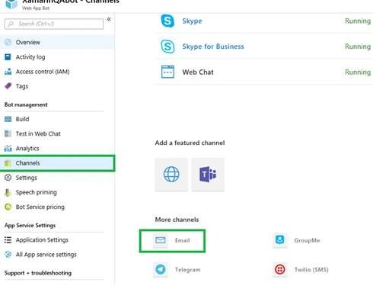Click the Bot Service pricing circle icon
373x289 pixels.
[8, 207]
